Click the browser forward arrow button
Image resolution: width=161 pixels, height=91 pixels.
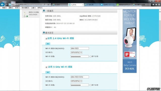click(x=6, y=5)
